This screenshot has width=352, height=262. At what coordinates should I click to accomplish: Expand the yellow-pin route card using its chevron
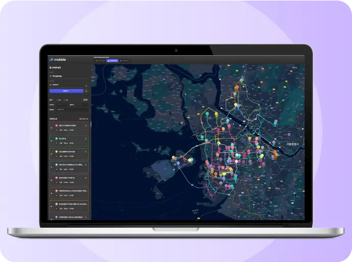click(86, 152)
